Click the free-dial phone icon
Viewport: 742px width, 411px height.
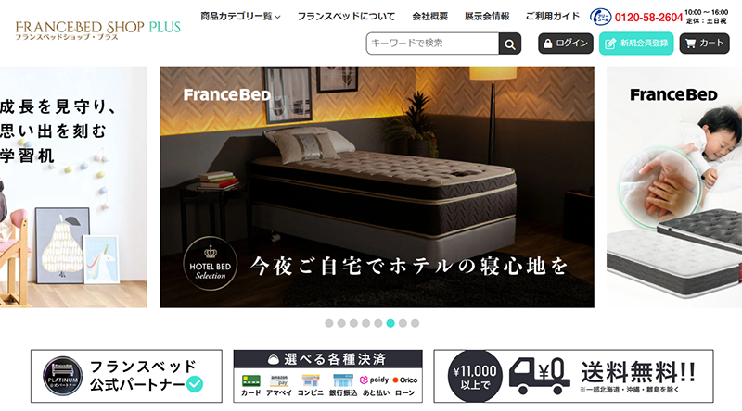point(600,17)
